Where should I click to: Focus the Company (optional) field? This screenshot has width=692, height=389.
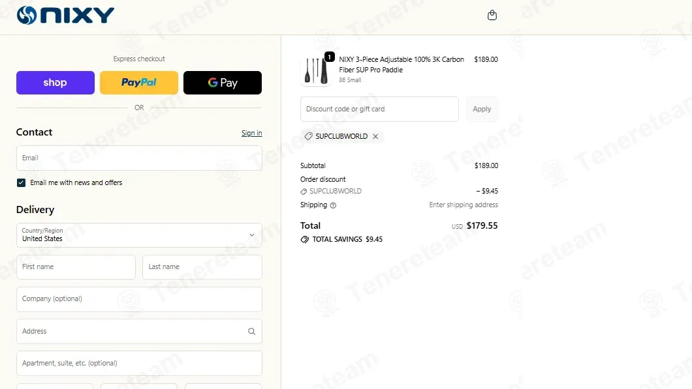click(x=139, y=299)
